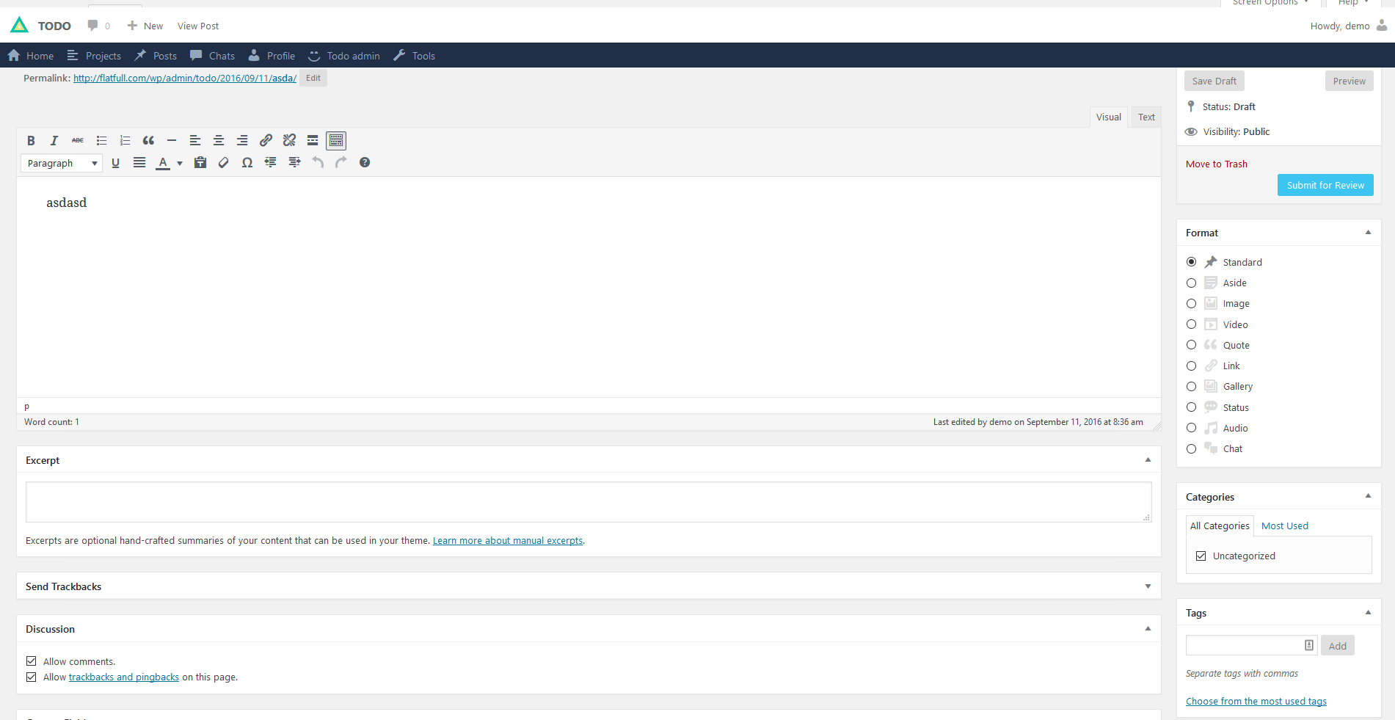This screenshot has width=1395, height=720.
Task: Select the Video post format
Action: click(x=1191, y=324)
